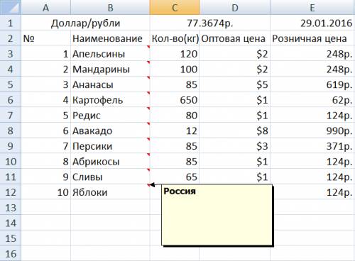Select the 'Редис' cell
Screen dimensions: 355x261
point(110,115)
